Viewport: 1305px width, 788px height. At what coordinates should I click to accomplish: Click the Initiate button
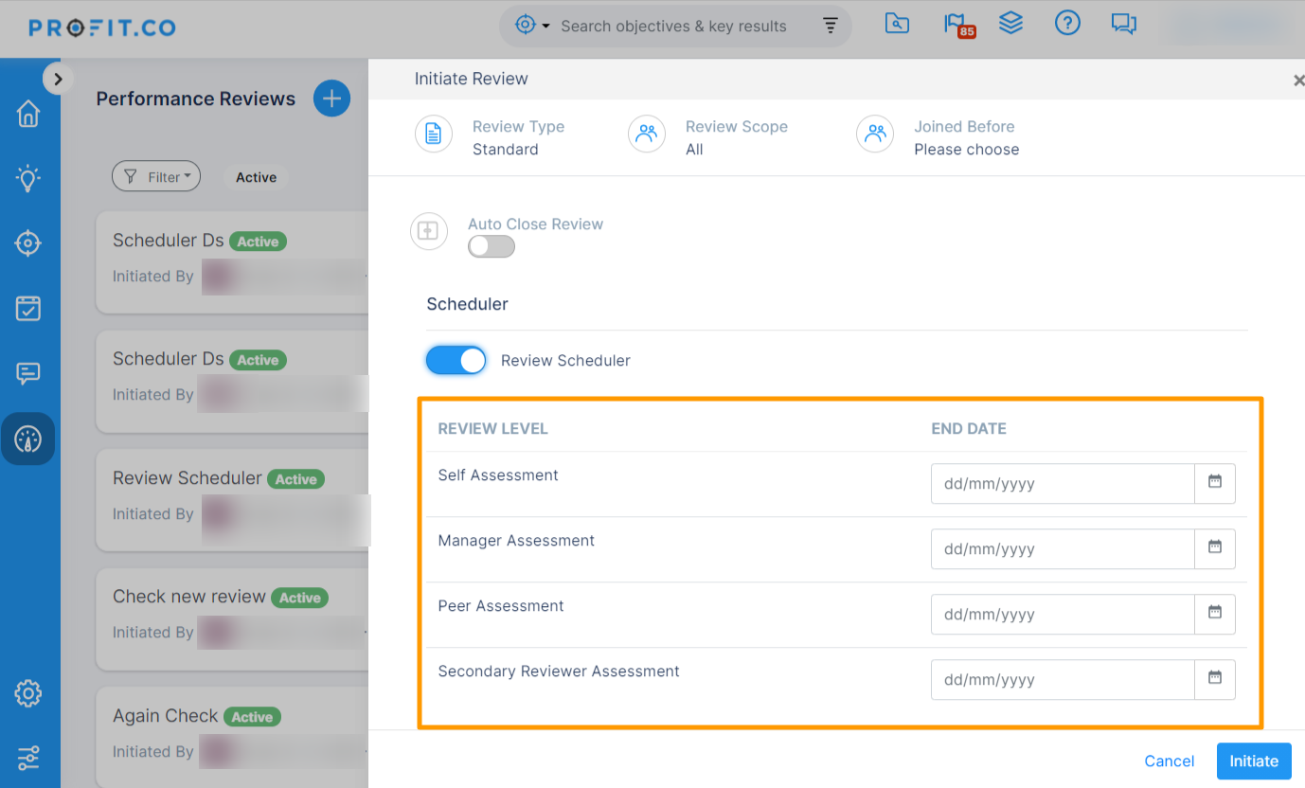pyautogui.click(x=1253, y=761)
